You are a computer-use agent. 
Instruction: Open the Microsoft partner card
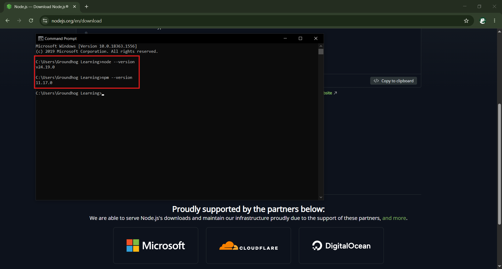point(156,245)
